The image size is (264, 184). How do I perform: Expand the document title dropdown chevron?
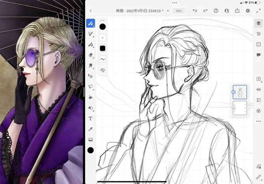(168, 11)
